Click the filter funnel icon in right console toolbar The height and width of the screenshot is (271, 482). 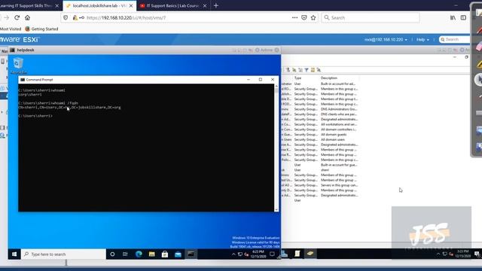[x=307, y=70]
